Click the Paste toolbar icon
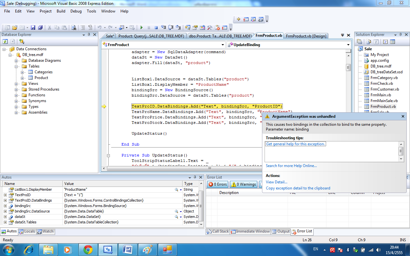 click(64, 28)
